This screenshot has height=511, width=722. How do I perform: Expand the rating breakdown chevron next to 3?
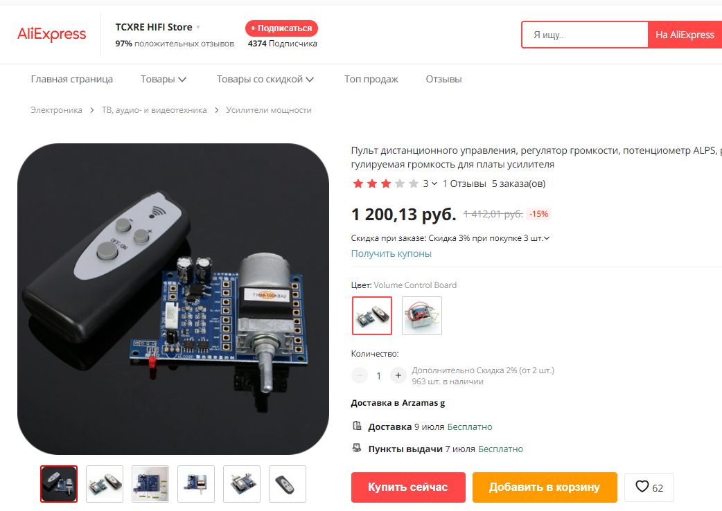coord(434,183)
